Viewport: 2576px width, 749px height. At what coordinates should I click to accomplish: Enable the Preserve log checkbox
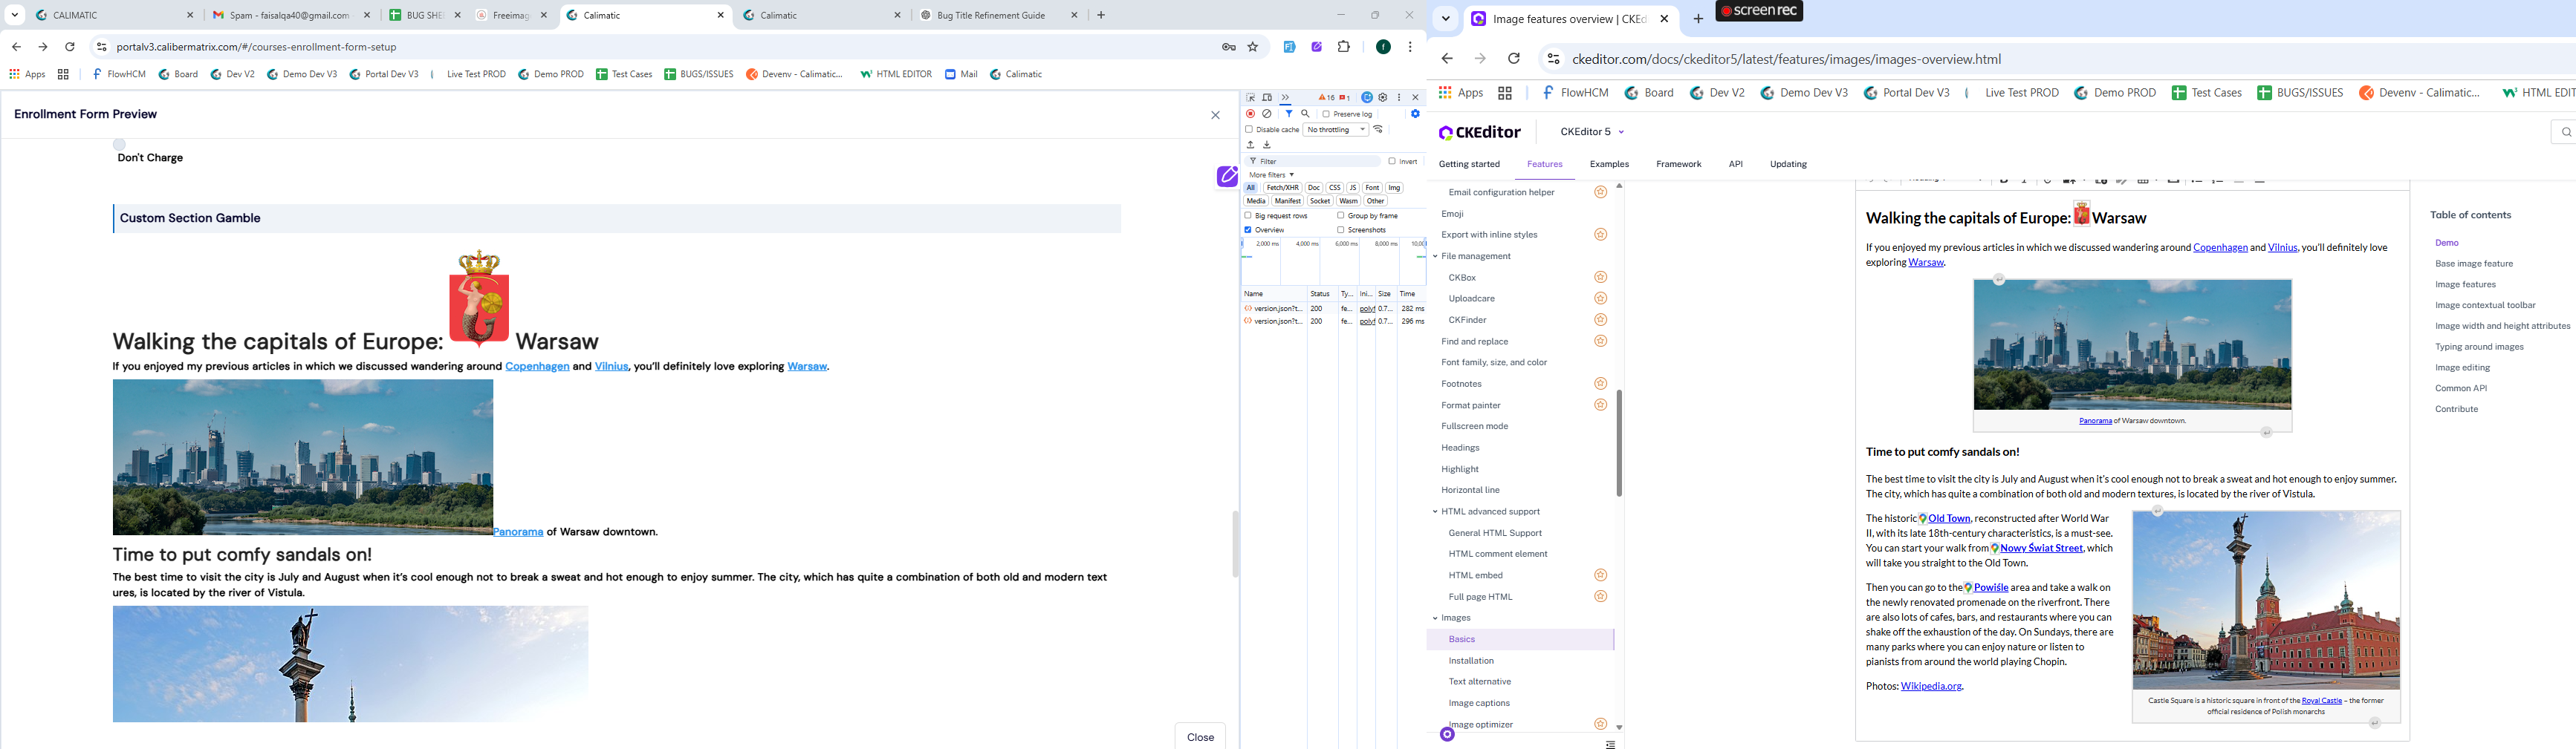(x=1326, y=114)
